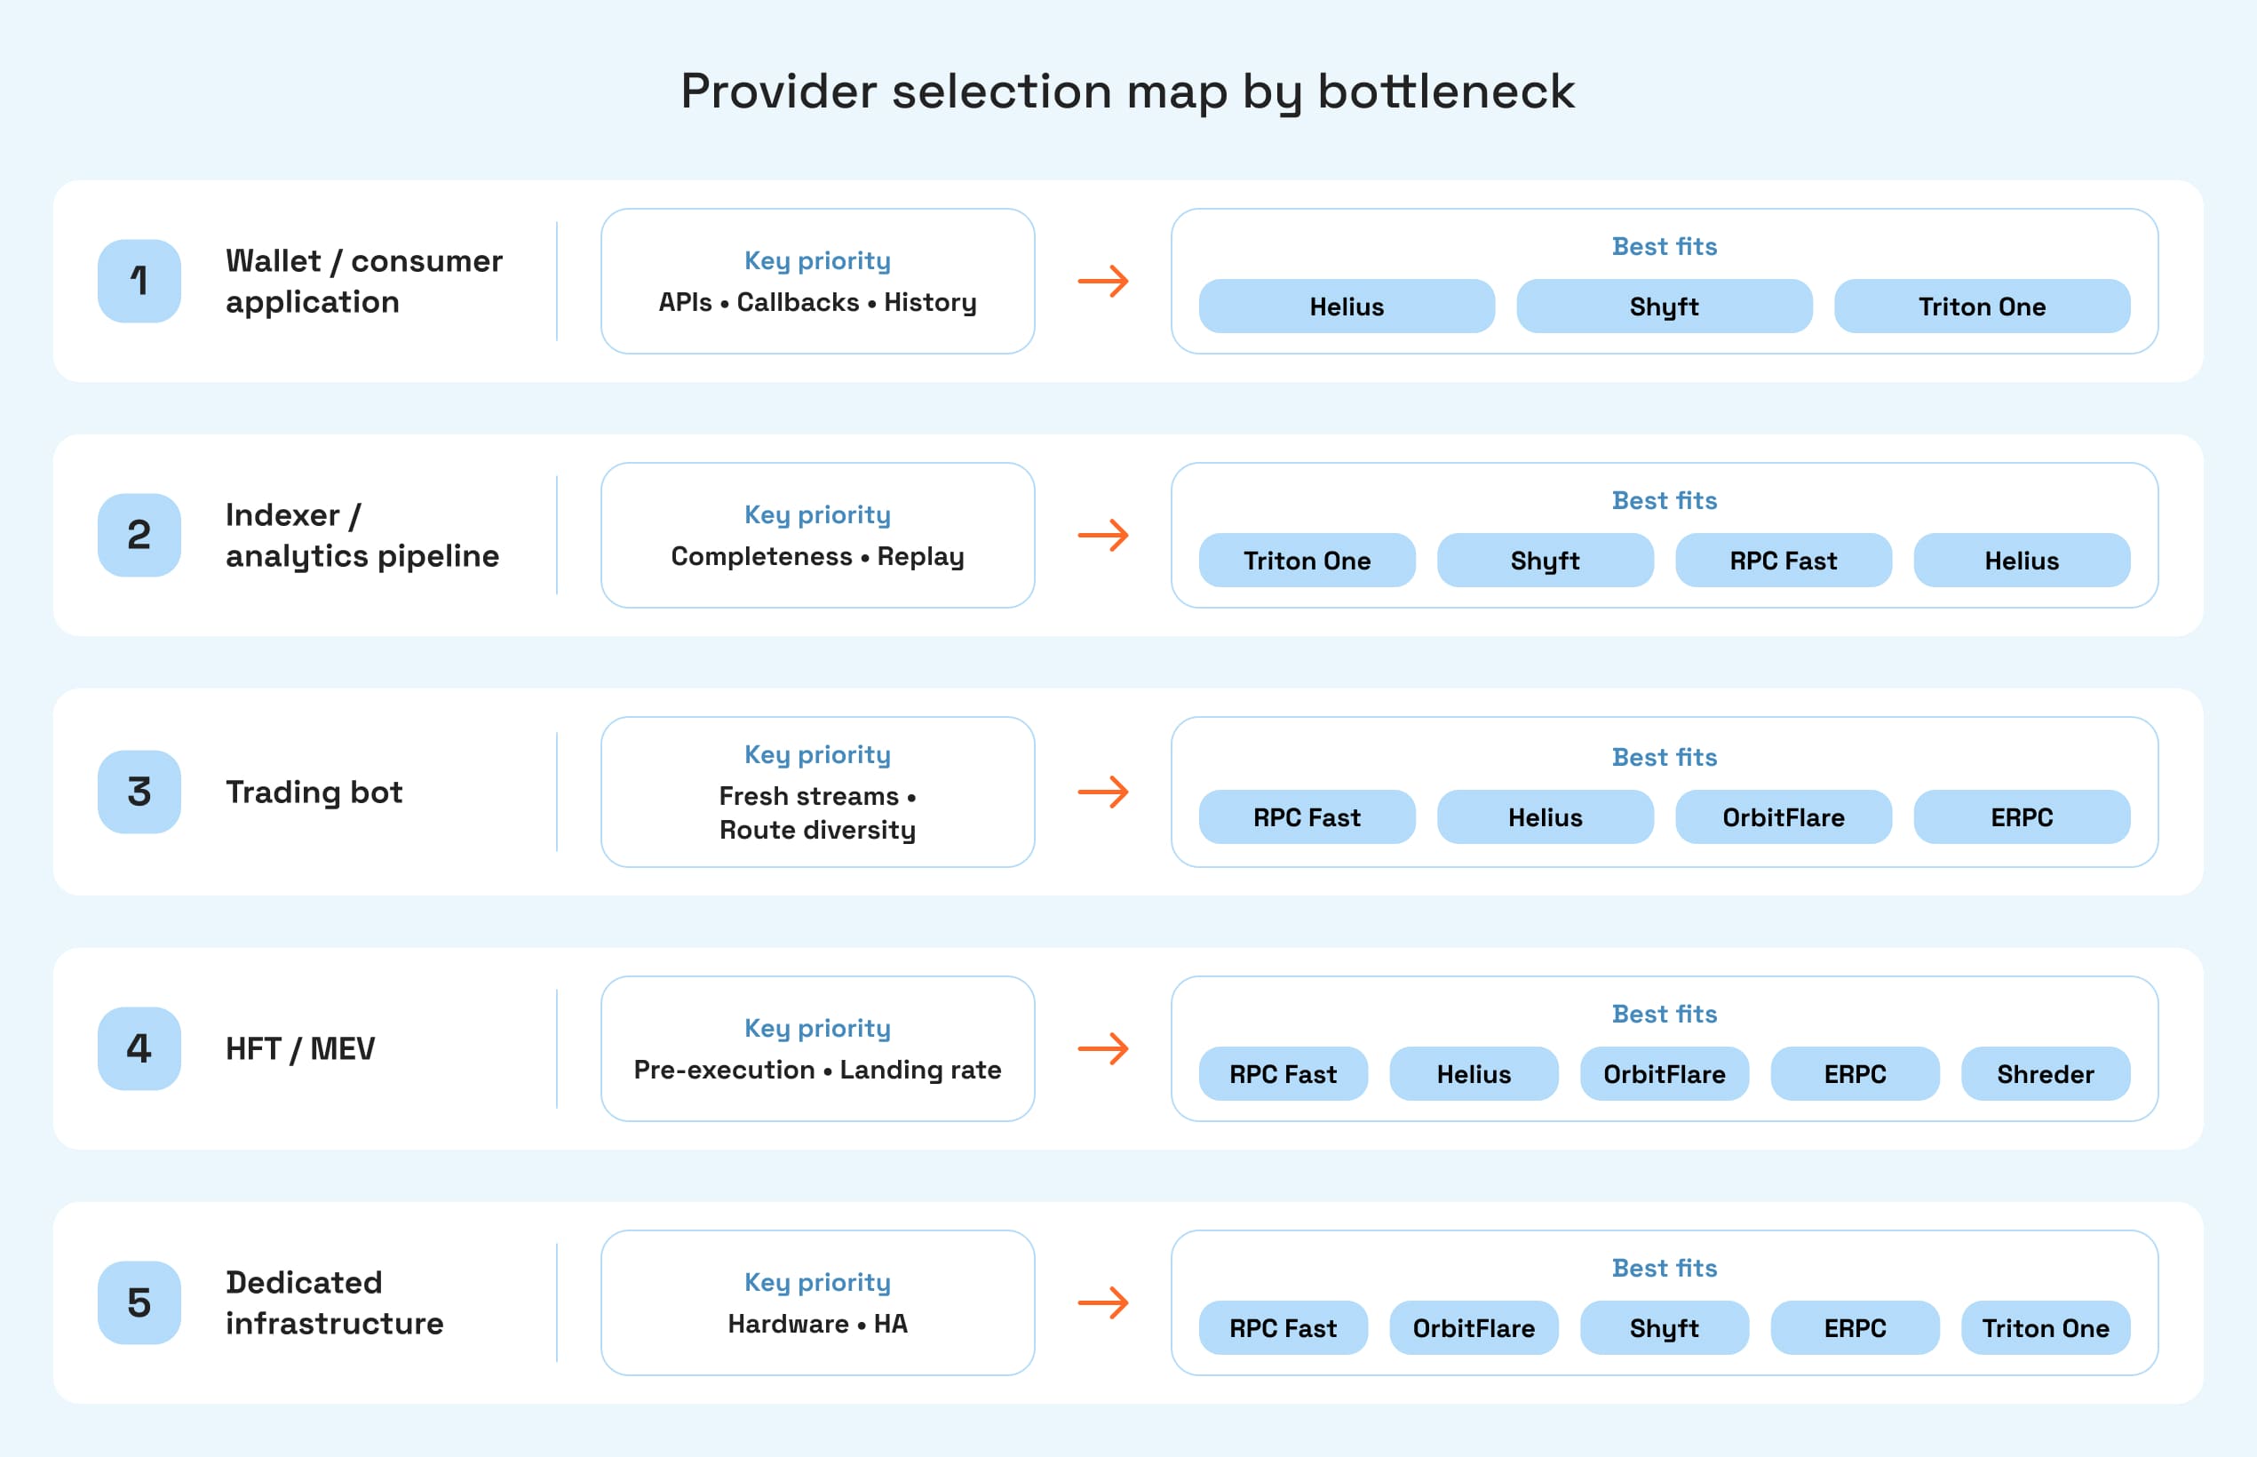Choose the Shyft pill in the Wallet row
This screenshot has width=2257, height=1457.
[1664, 307]
